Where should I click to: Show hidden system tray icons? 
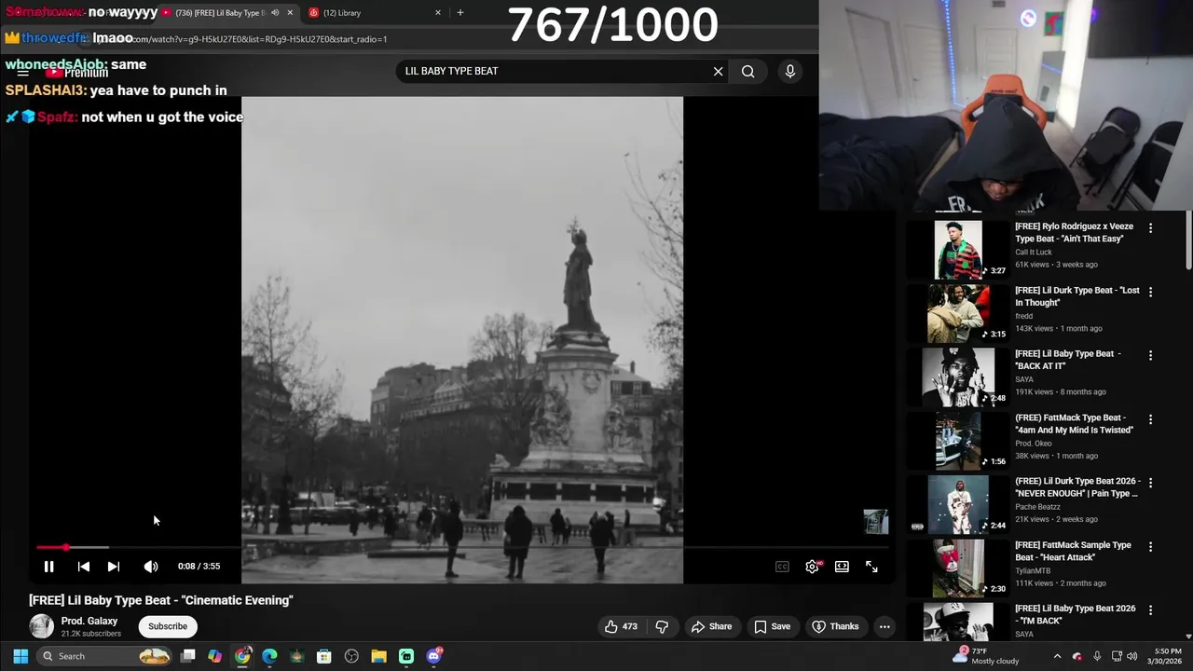pyautogui.click(x=1057, y=656)
